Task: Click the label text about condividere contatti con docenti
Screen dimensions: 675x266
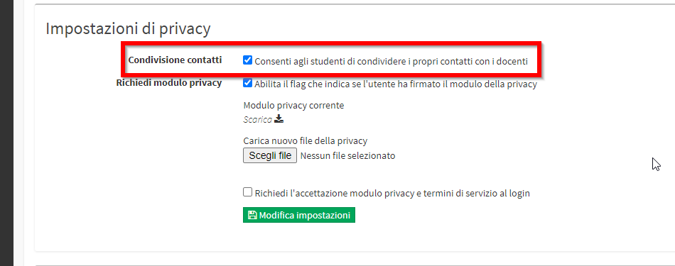Action: (391, 62)
